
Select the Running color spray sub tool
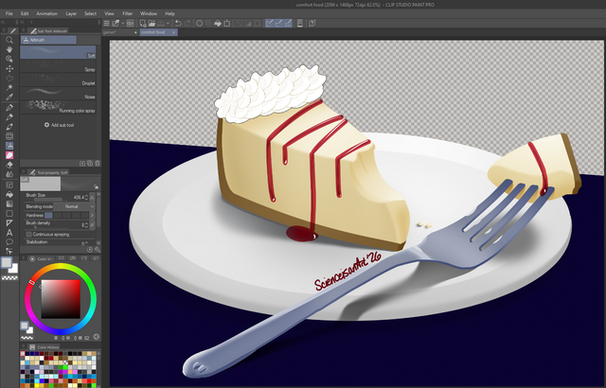coord(58,107)
